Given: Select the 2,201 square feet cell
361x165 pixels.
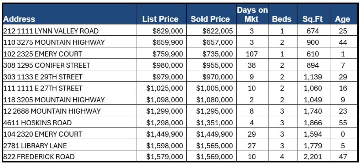Looking at the screenshot, I should 312,157.
